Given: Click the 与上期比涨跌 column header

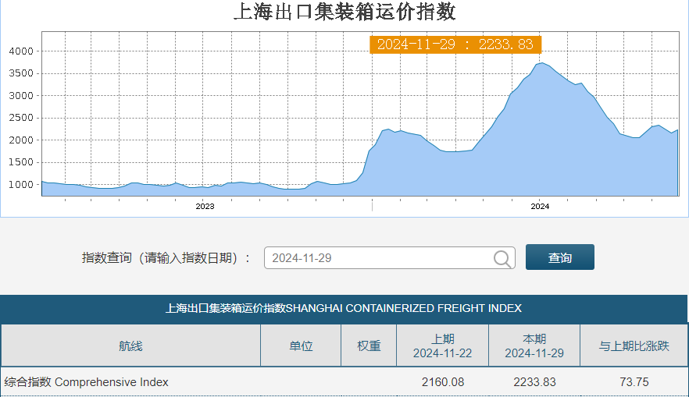Looking at the screenshot, I should pos(634,346).
